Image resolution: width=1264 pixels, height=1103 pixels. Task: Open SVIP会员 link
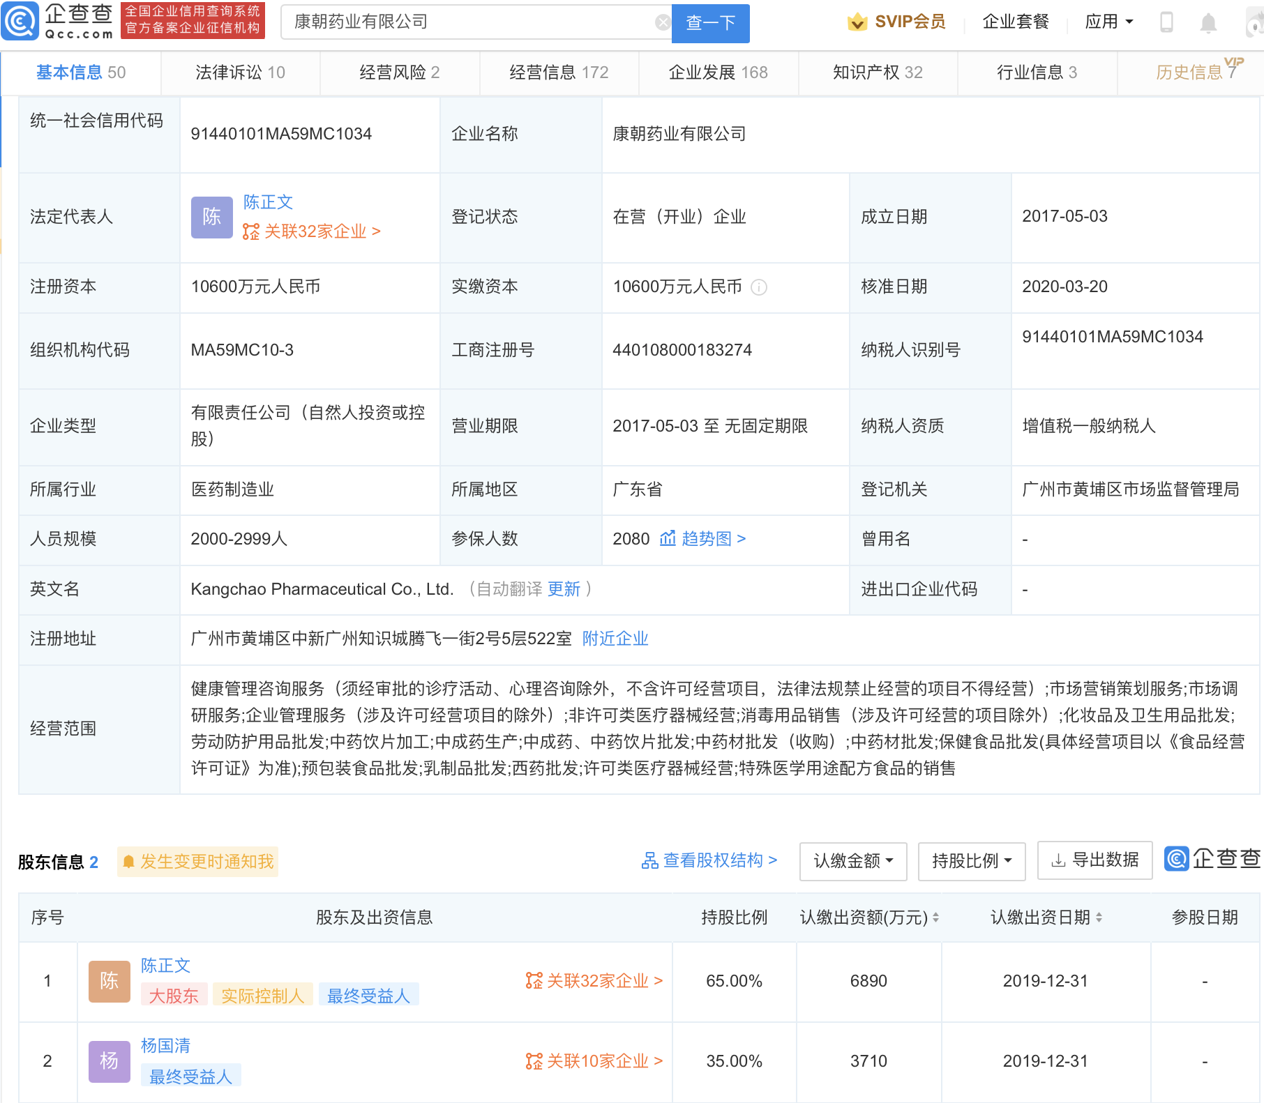point(910,22)
